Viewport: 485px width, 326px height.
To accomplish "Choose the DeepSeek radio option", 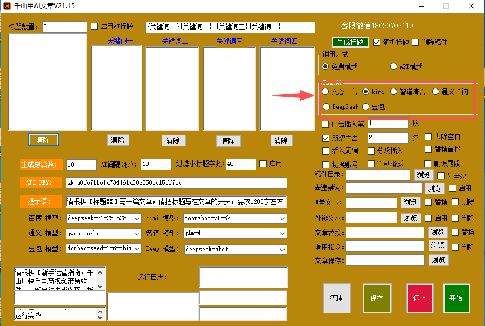I will tap(326, 106).
